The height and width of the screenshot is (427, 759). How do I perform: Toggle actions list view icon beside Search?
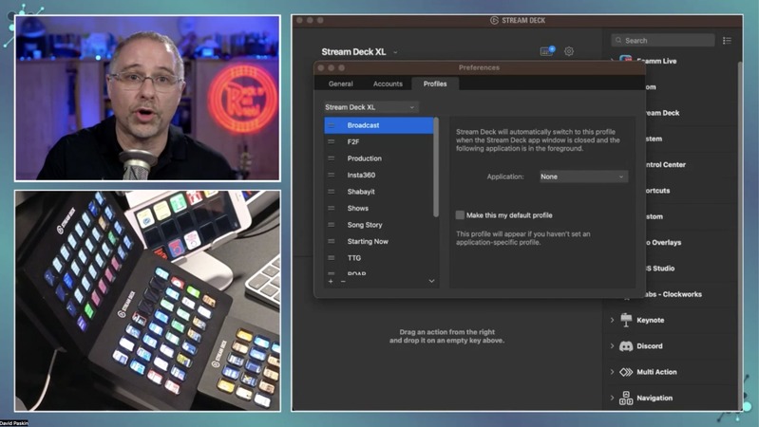(x=727, y=41)
